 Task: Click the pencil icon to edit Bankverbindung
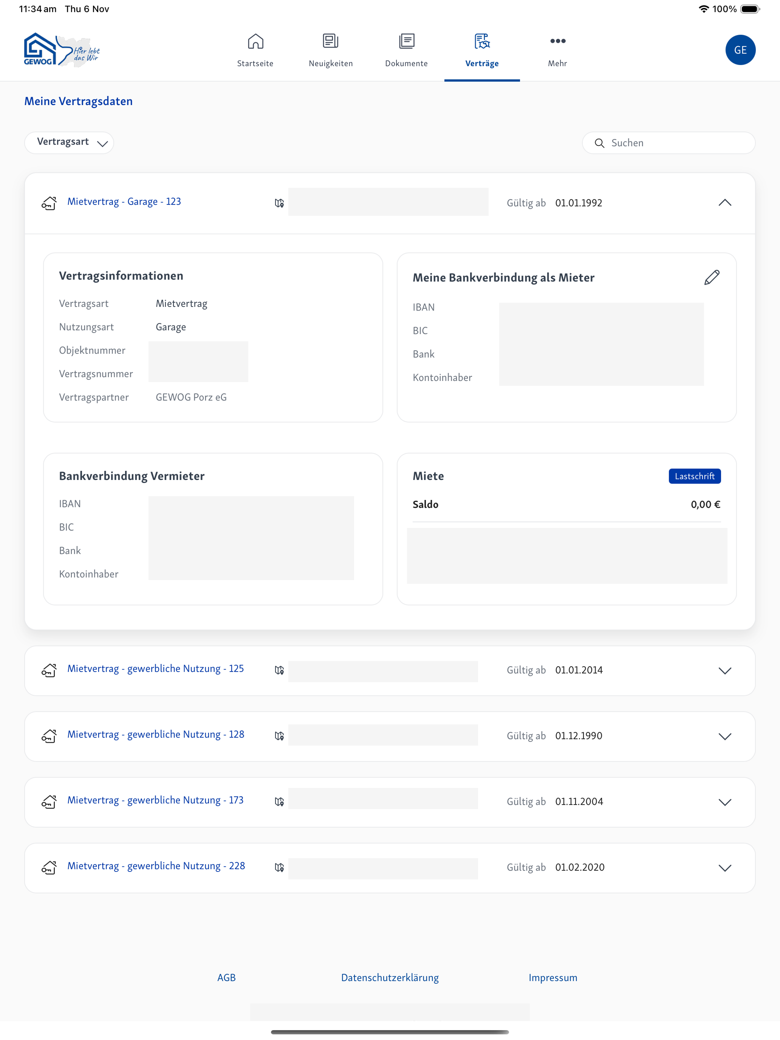coord(712,277)
